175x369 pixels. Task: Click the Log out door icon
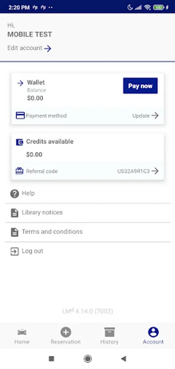(x=14, y=251)
